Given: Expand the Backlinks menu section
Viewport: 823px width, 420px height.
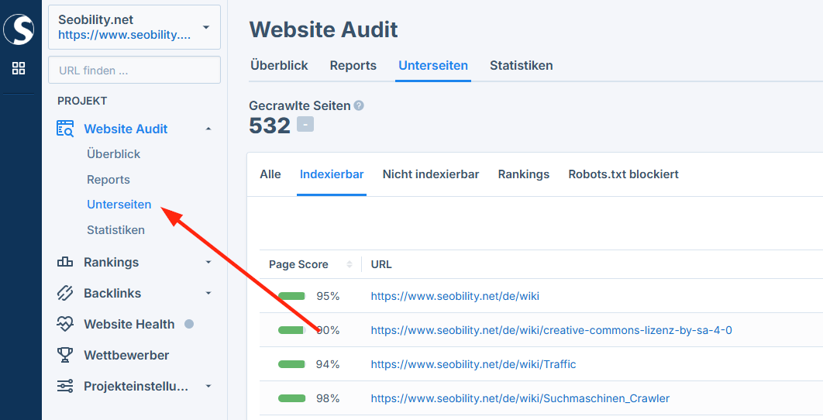Looking at the screenshot, I should (x=208, y=293).
